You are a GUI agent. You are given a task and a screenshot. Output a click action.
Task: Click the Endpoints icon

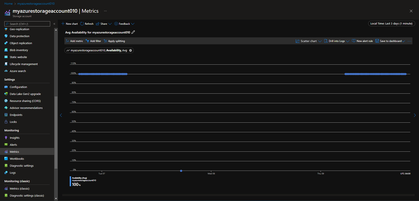tap(6, 115)
